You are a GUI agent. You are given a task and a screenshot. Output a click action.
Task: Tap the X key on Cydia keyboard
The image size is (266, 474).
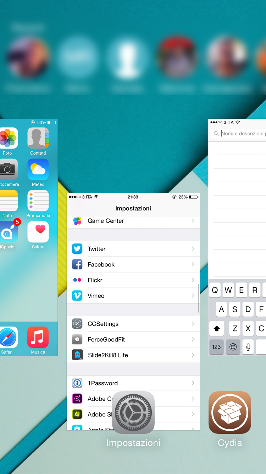(x=248, y=329)
